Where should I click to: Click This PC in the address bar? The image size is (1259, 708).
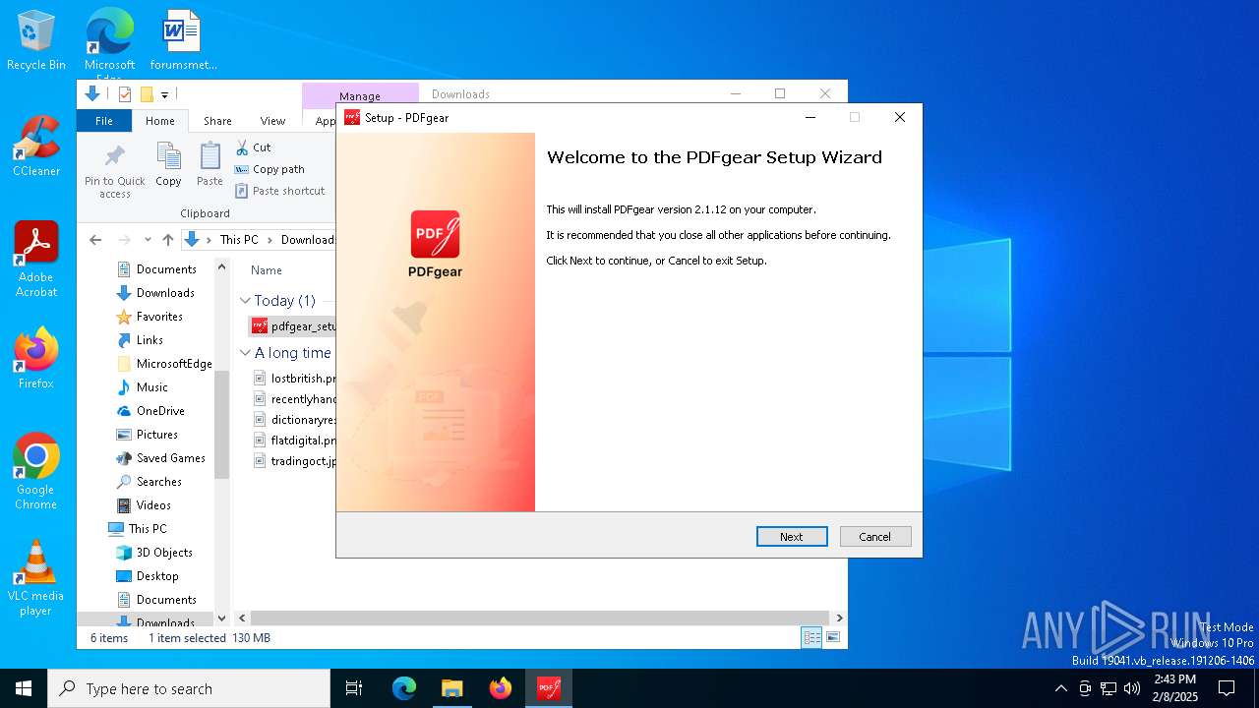pyautogui.click(x=239, y=240)
